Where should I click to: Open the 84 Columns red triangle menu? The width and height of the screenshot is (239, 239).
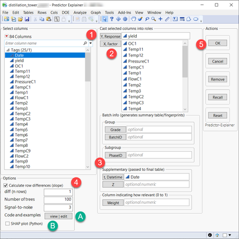point(7,36)
